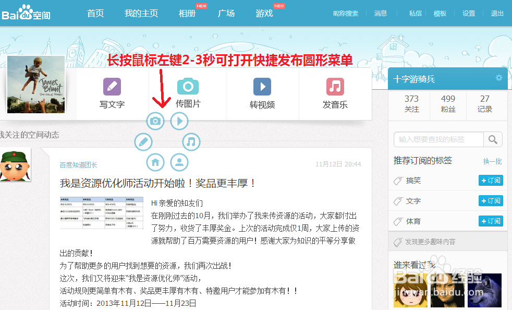Click the 体育 tag icon
Screen dimensions: 512x310
point(398,222)
